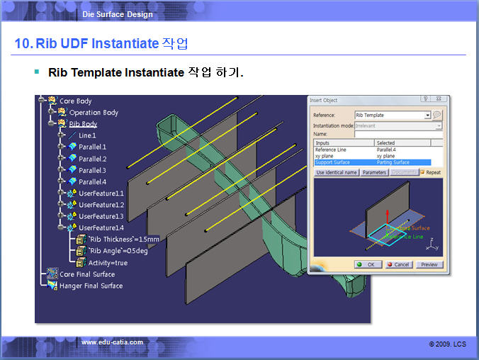
Task: Click the Parameters button
Action: 374,172
